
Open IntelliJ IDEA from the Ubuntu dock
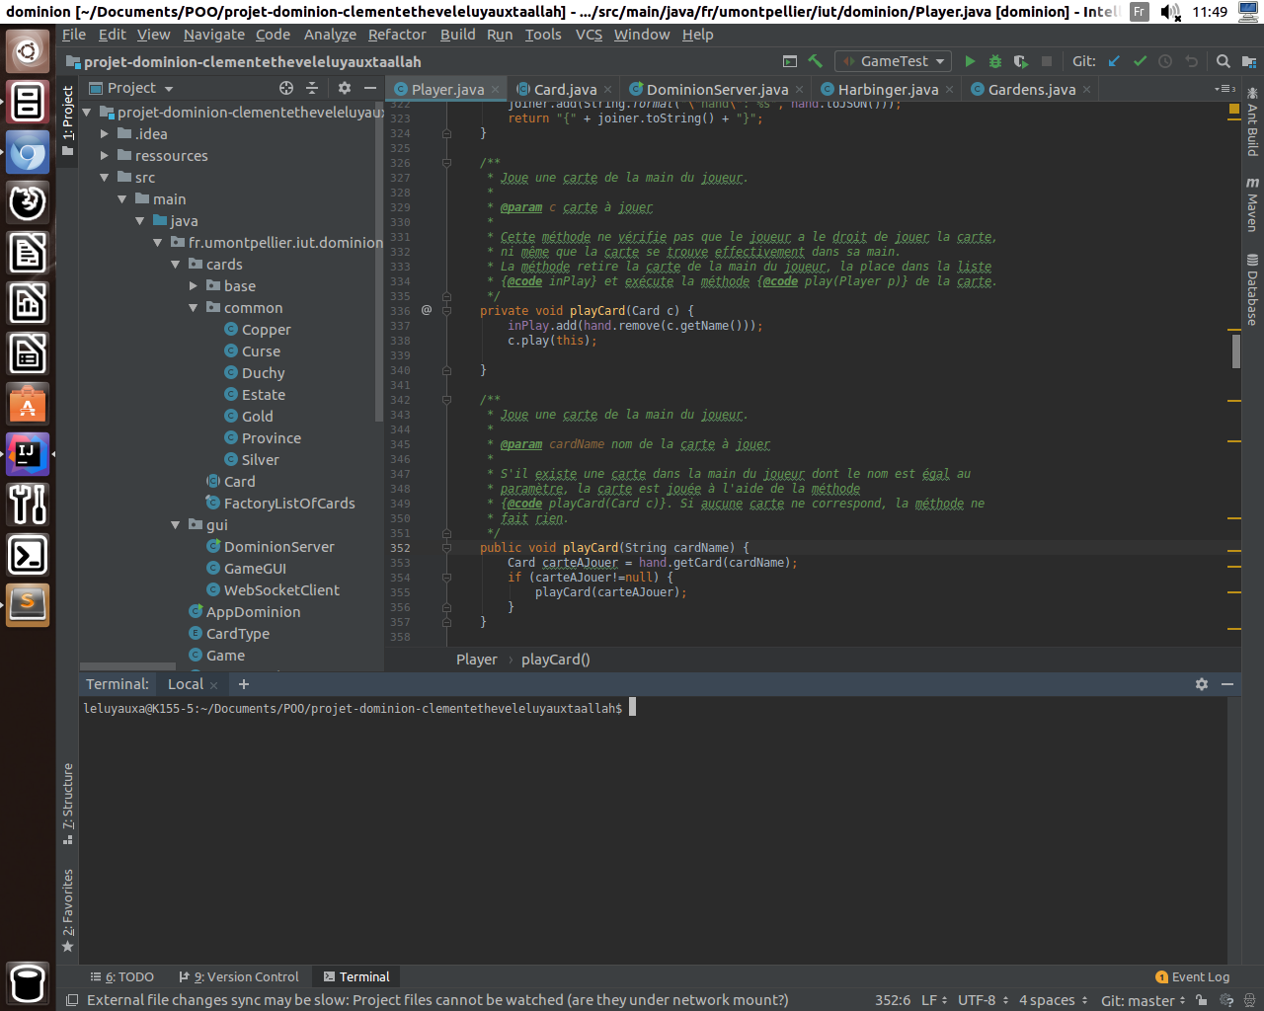[x=28, y=453]
